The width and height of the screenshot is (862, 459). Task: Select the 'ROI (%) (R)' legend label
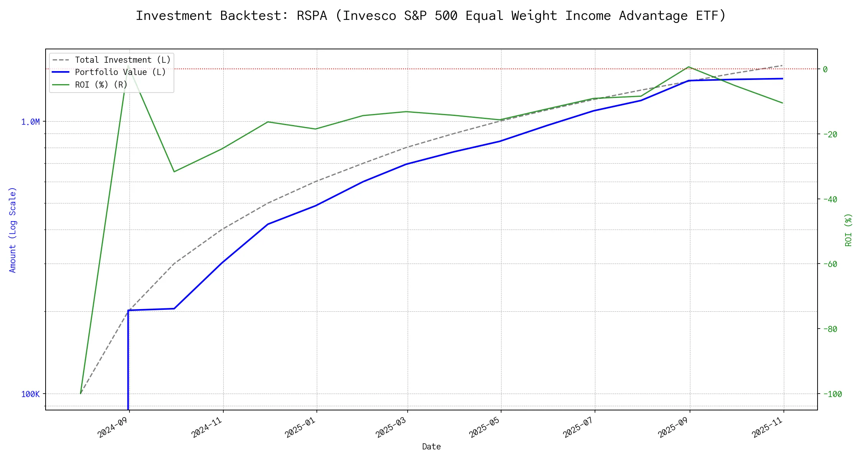pos(101,85)
